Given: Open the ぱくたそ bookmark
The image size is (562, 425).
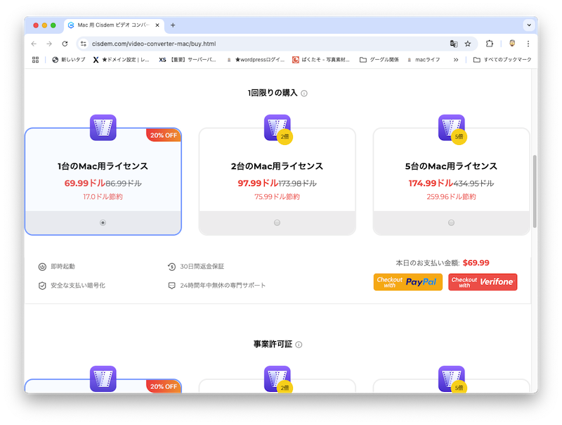Looking at the screenshot, I should [321, 60].
